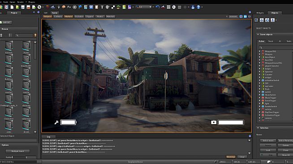The width and height of the screenshot is (293, 164).
Task: Click the undo arrow in toolbar
Action: pos(158,7)
